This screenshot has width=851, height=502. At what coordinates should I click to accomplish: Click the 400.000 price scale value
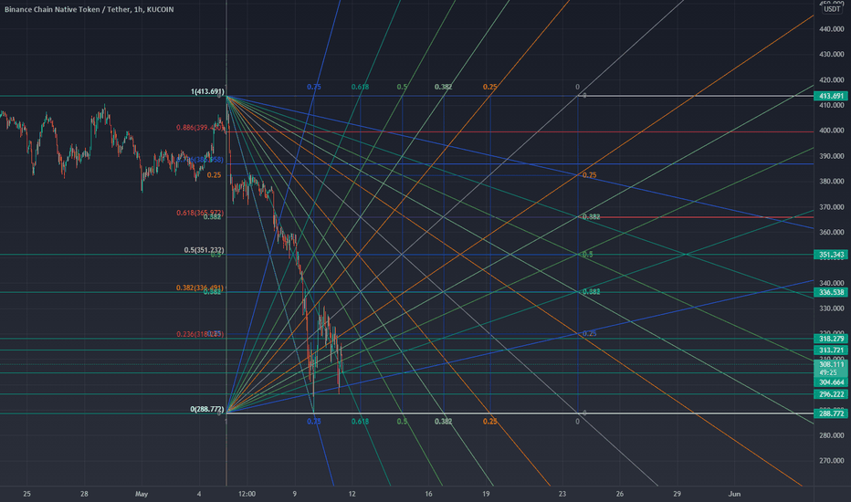(x=831, y=131)
